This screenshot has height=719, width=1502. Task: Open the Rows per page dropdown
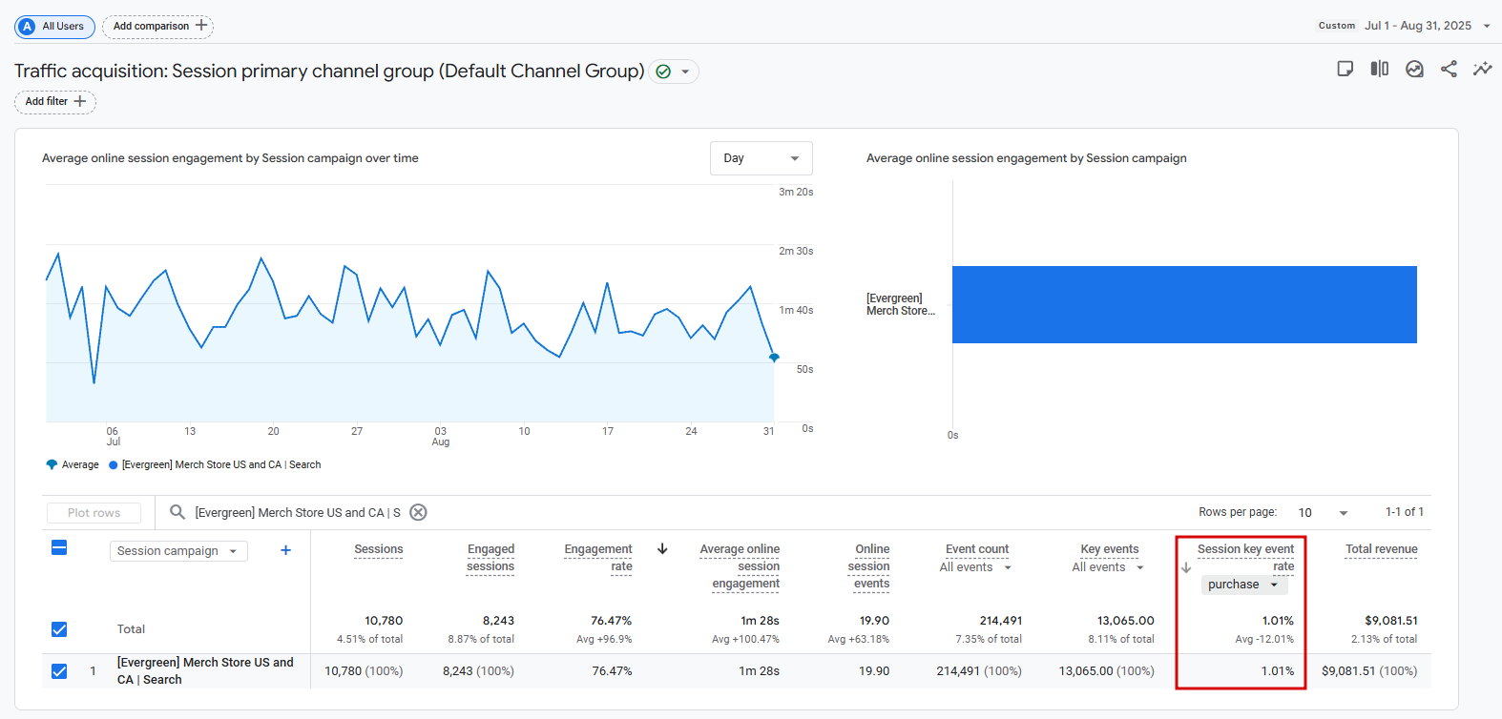[1323, 512]
